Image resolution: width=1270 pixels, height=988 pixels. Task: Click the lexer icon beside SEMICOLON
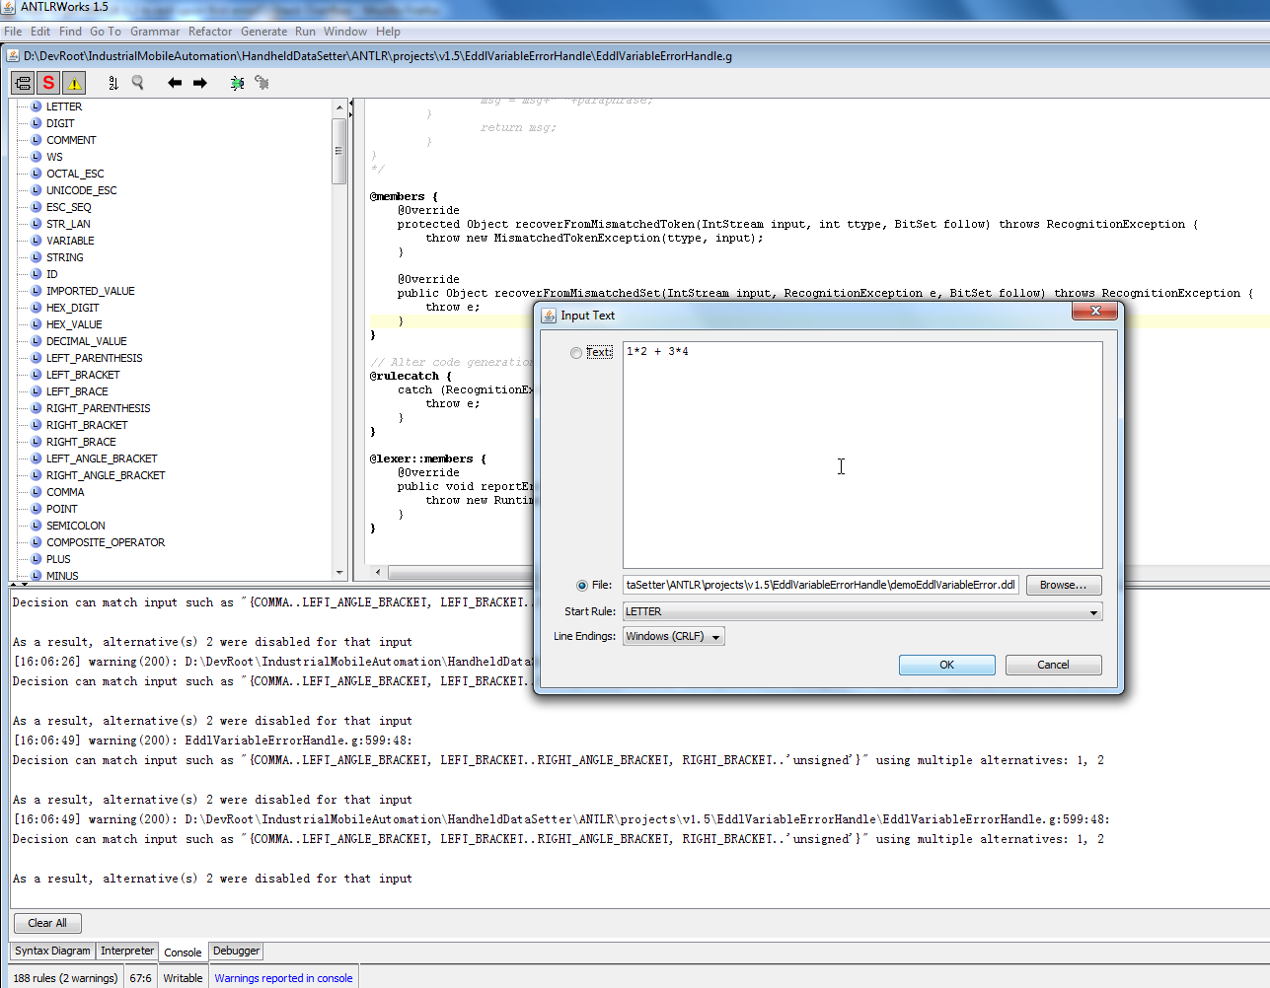pyautogui.click(x=37, y=526)
